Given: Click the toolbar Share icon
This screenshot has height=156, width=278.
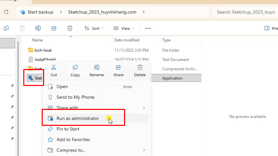Looking at the screenshot, I should (54, 28).
